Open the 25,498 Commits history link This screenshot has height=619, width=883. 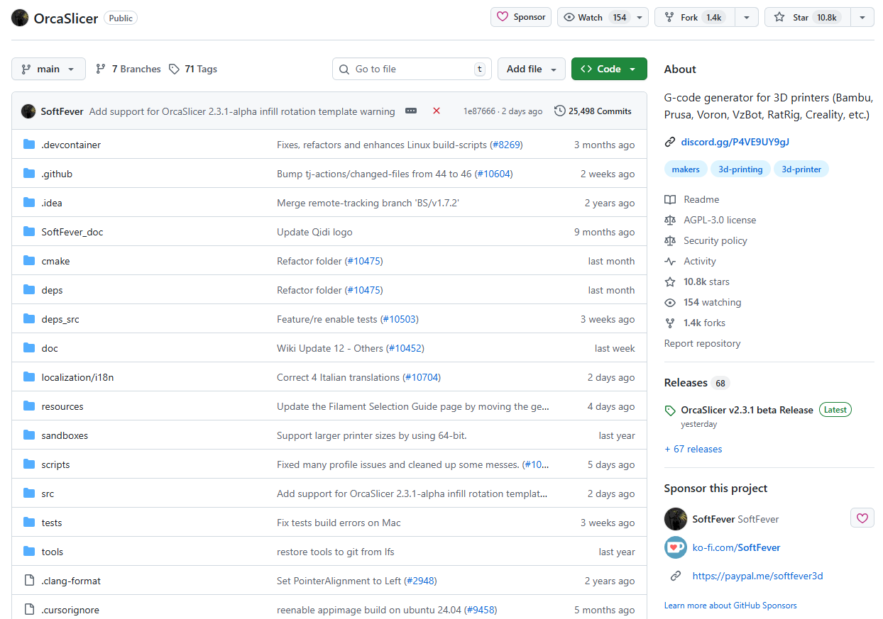pyautogui.click(x=593, y=111)
